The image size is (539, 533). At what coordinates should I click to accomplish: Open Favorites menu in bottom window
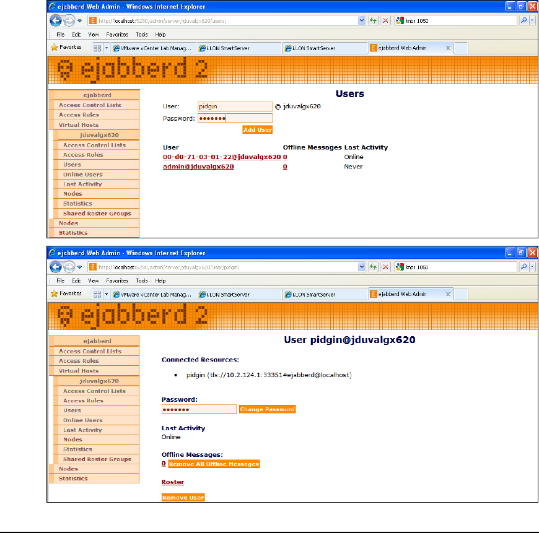click(117, 280)
